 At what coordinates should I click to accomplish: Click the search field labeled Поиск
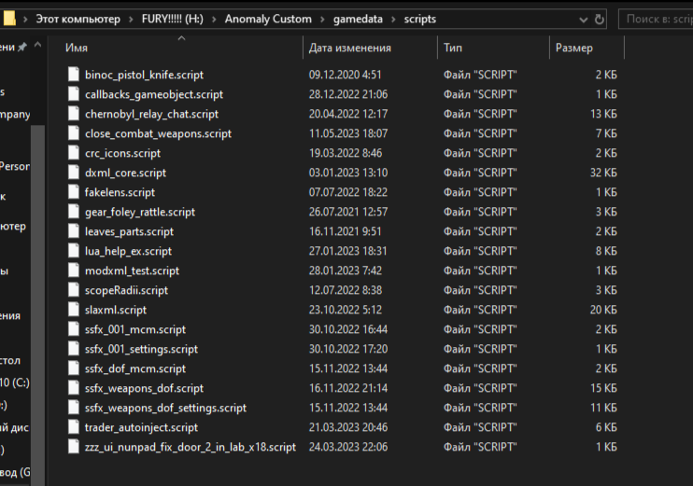pos(656,19)
